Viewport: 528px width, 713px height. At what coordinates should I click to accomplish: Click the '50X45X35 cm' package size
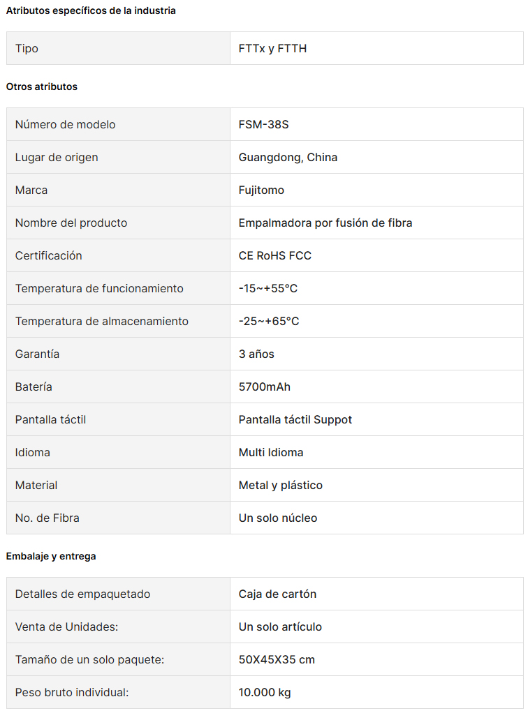277,659
